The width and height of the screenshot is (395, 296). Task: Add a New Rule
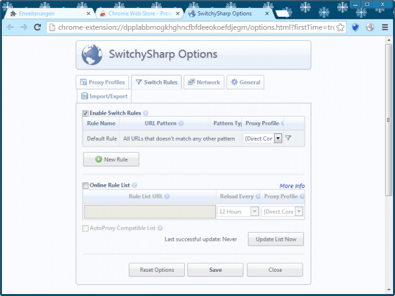click(x=111, y=159)
